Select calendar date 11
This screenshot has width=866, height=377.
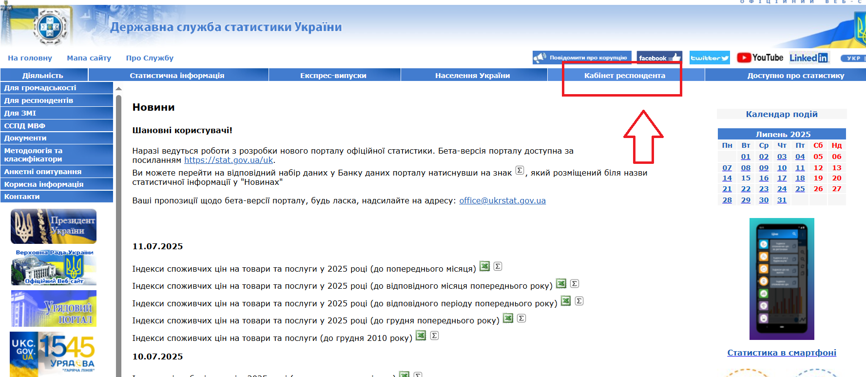pos(800,168)
